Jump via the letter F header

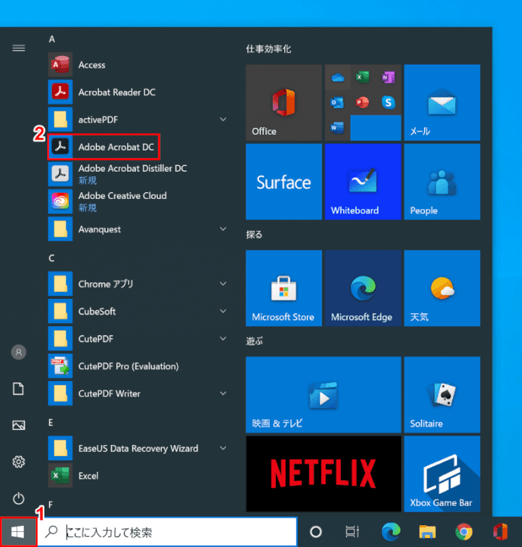(x=51, y=505)
